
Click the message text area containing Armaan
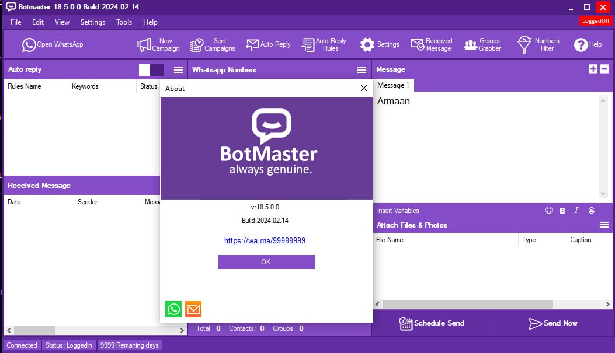pyautogui.click(x=487, y=147)
